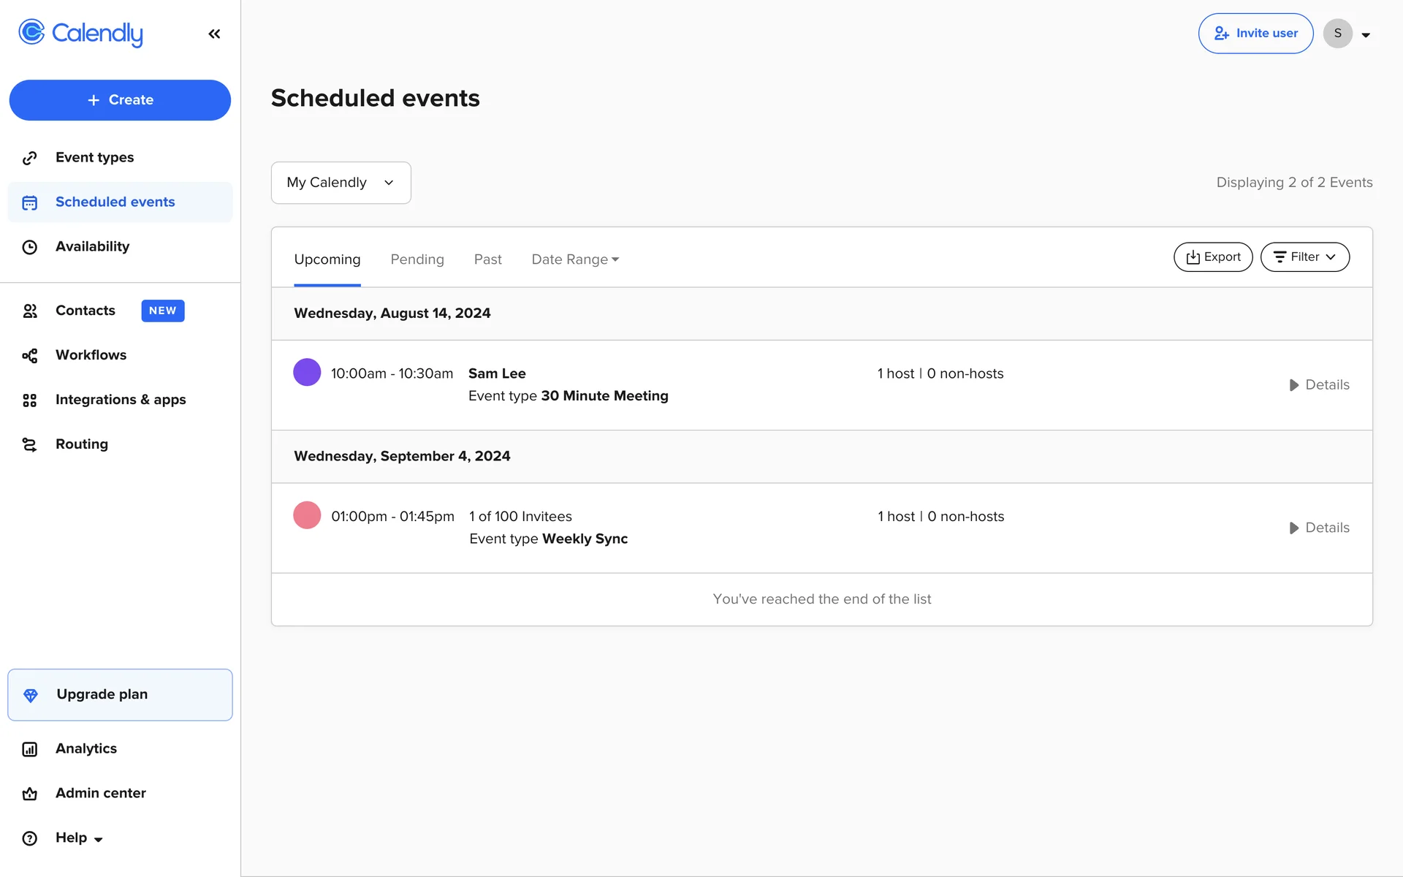The image size is (1403, 877).
Task: Collapse the sidebar with double-chevron icon
Action: click(214, 34)
